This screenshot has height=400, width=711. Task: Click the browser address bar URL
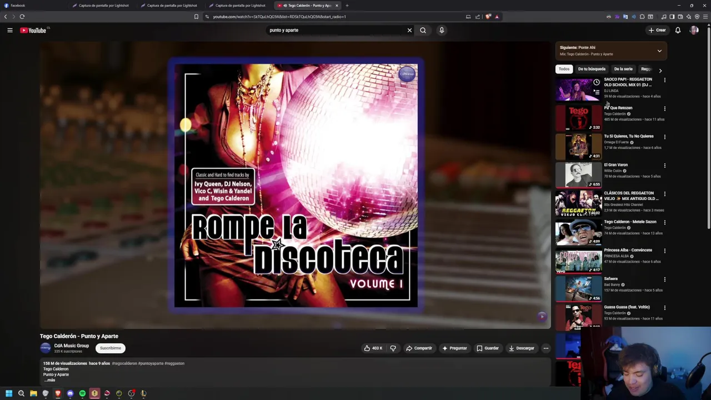click(x=279, y=17)
